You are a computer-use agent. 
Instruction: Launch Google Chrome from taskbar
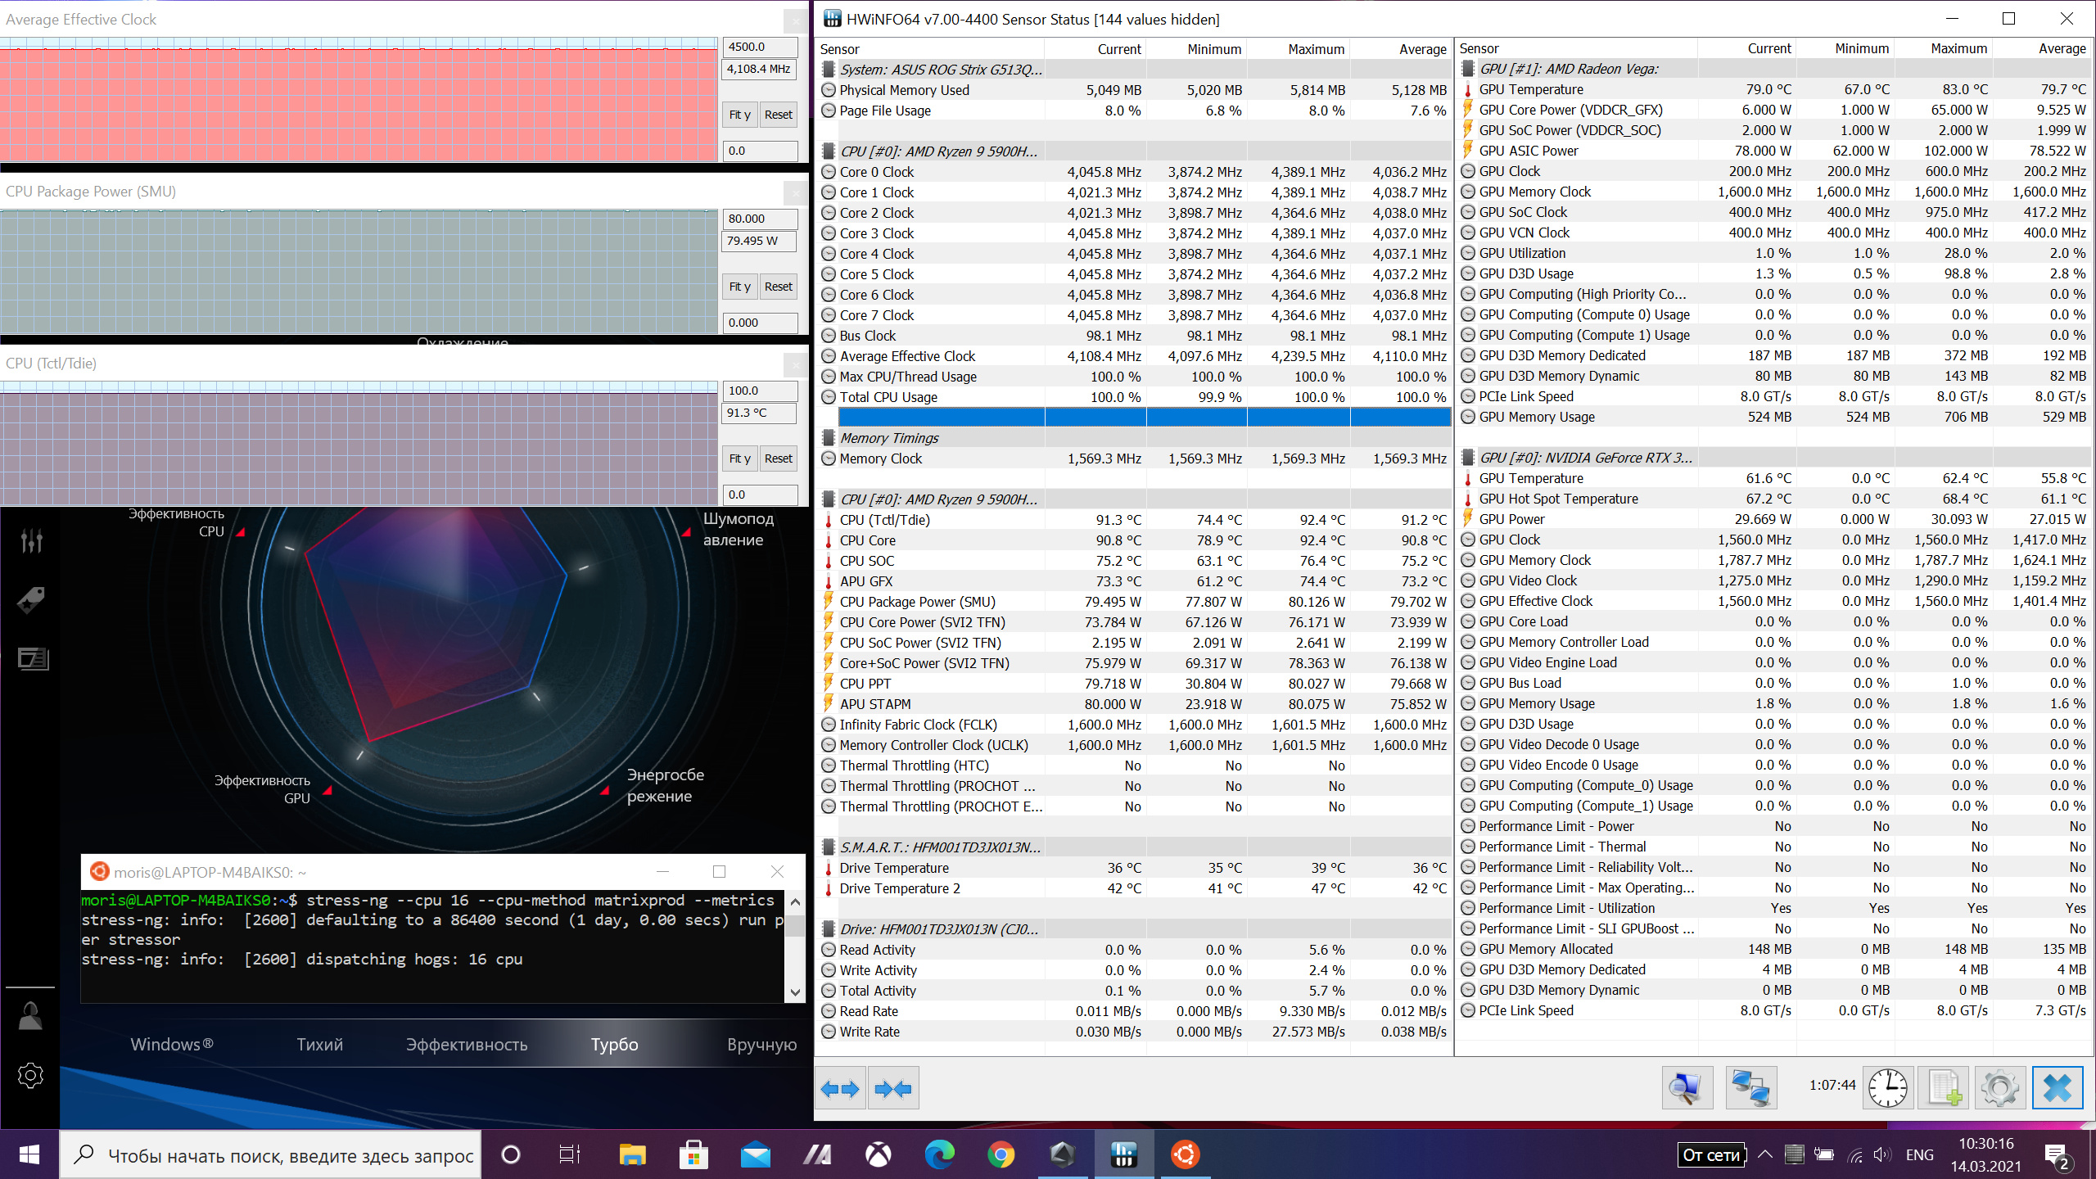click(x=1001, y=1154)
